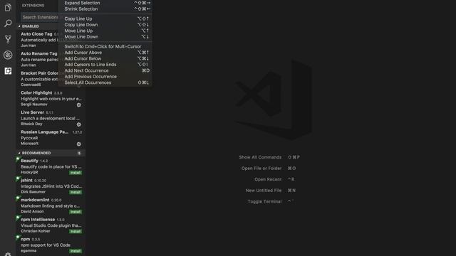Open the Debug view icon
The image size is (456, 256).
click(8, 55)
